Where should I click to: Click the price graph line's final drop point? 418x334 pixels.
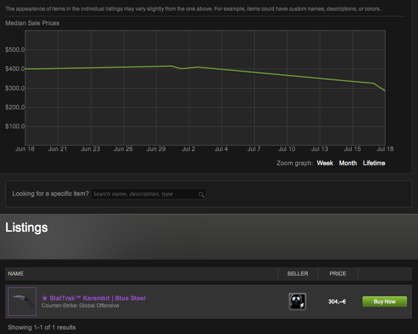coord(385,91)
